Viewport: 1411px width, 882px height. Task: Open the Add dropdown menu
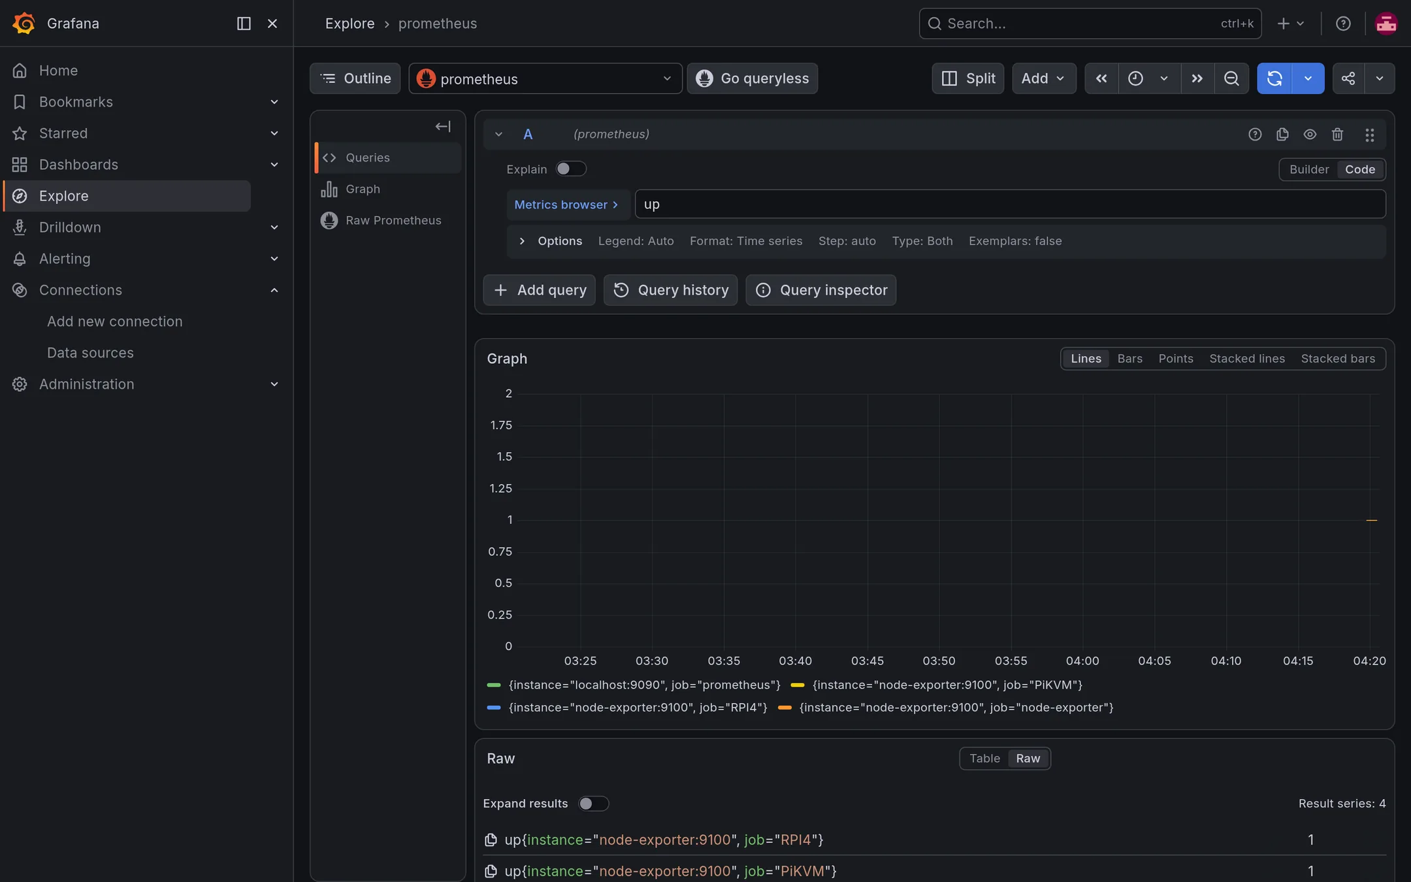1044,78
